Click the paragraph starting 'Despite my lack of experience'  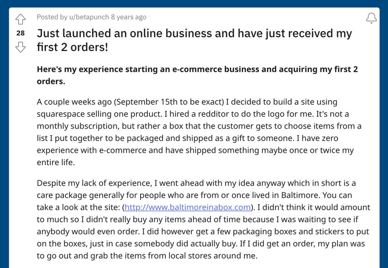click(x=204, y=219)
